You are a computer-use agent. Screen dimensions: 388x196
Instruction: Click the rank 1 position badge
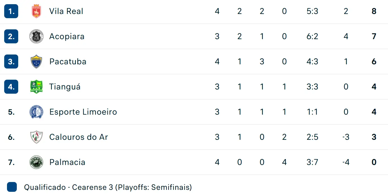tap(11, 11)
